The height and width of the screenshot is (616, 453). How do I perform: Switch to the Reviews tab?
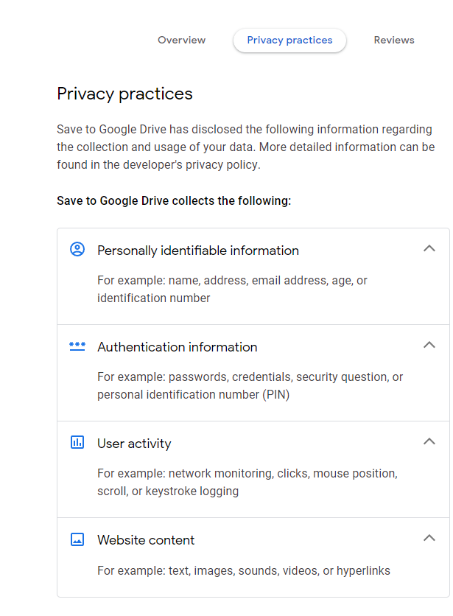coord(394,40)
